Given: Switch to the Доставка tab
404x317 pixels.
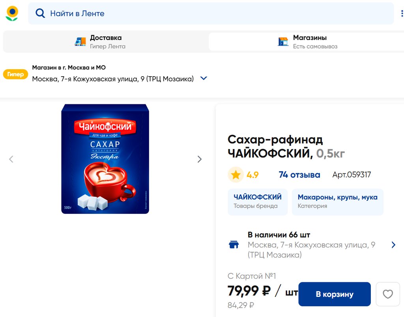Looking at the screenshot, I should (x=105, y=42).
